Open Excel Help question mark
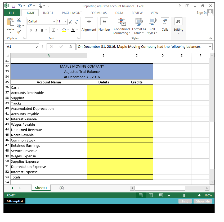The height and width of the screenshot is (222, 224). [x=180, y=6]
